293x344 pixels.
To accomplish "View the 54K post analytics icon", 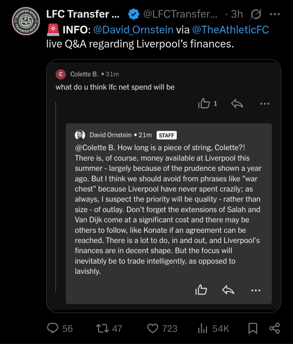I will pos(203,328).
